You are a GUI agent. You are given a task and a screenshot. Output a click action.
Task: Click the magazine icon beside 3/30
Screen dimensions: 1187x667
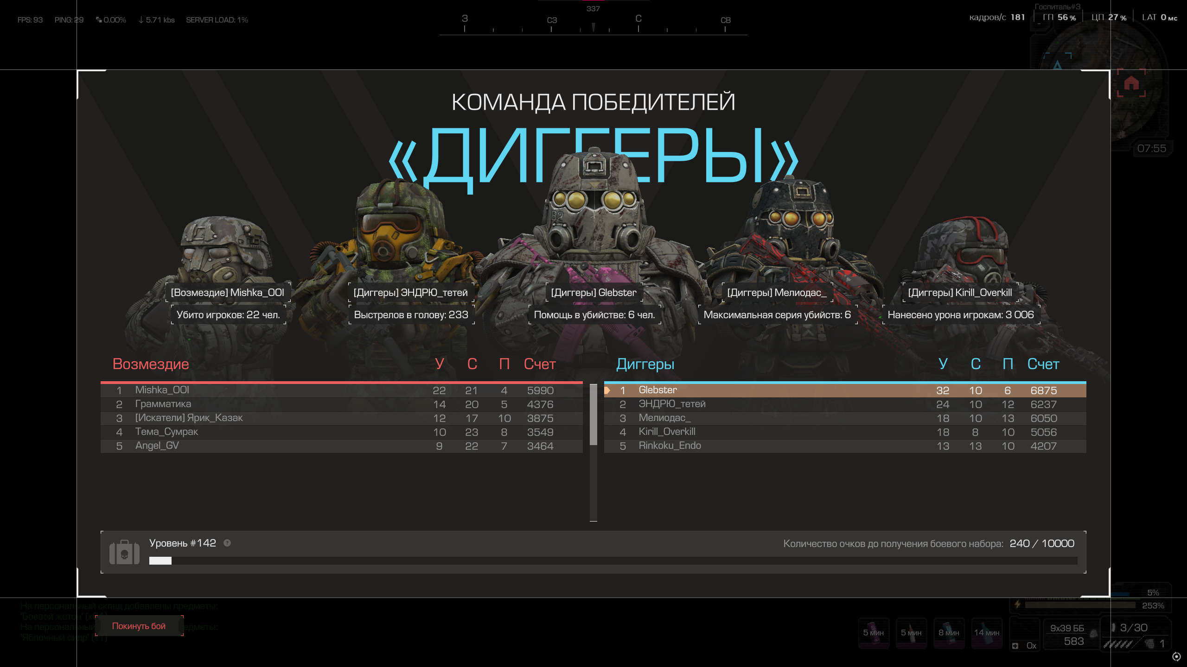coord(1113,628)
